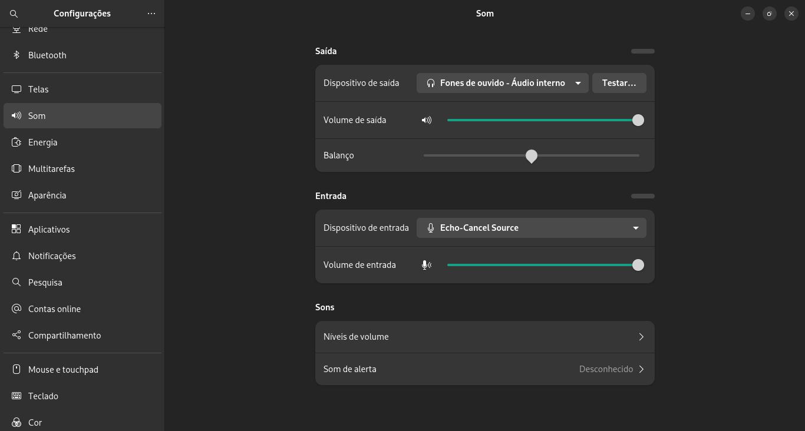Click the Volume de saída slider knob
Screen dimensions: 805x431
[638, 120]
